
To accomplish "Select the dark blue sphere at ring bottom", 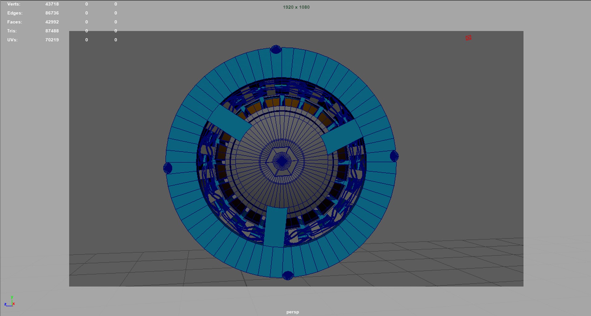I will click(x=288, y=275).
